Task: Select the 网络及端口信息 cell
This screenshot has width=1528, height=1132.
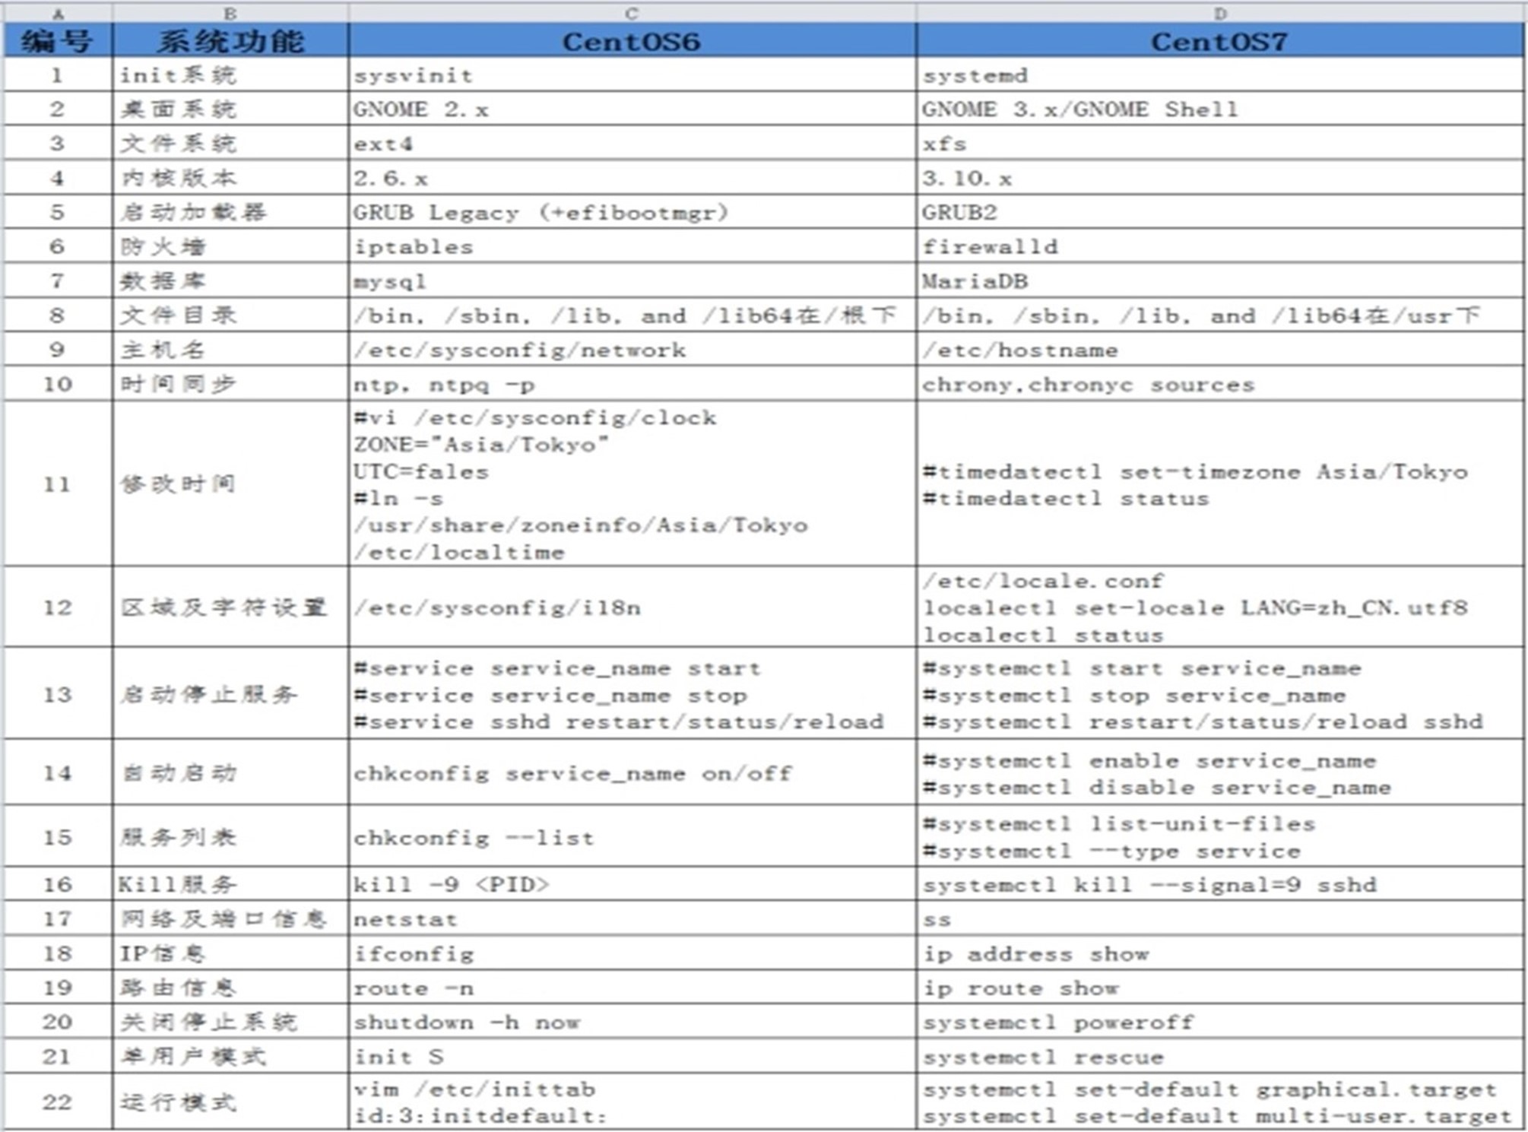Action: 230,918
